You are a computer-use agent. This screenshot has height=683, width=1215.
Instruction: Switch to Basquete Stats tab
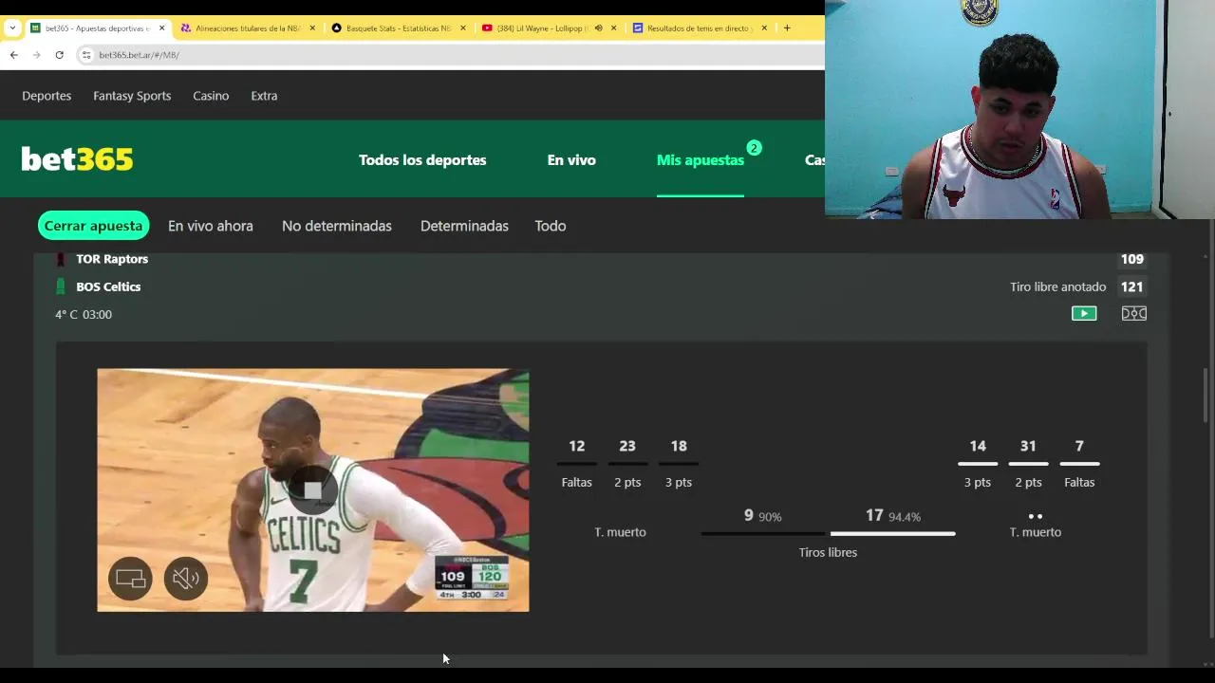tap(398, 28)
